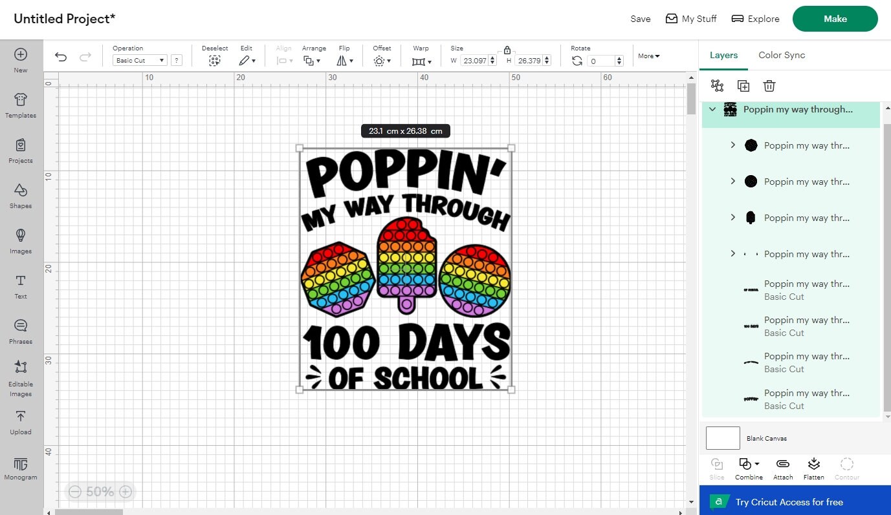Collapse the Poppin my way through group

coord(712,109)
